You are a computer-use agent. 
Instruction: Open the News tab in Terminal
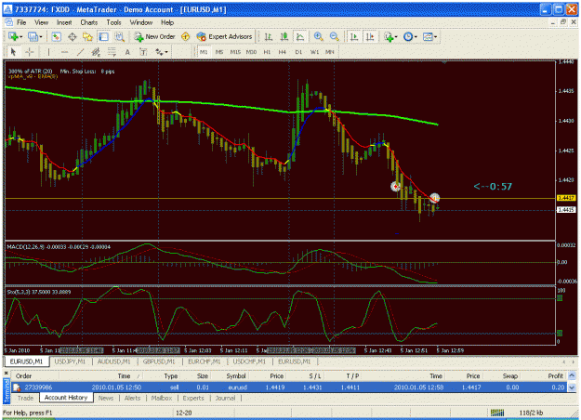(106, 398)
